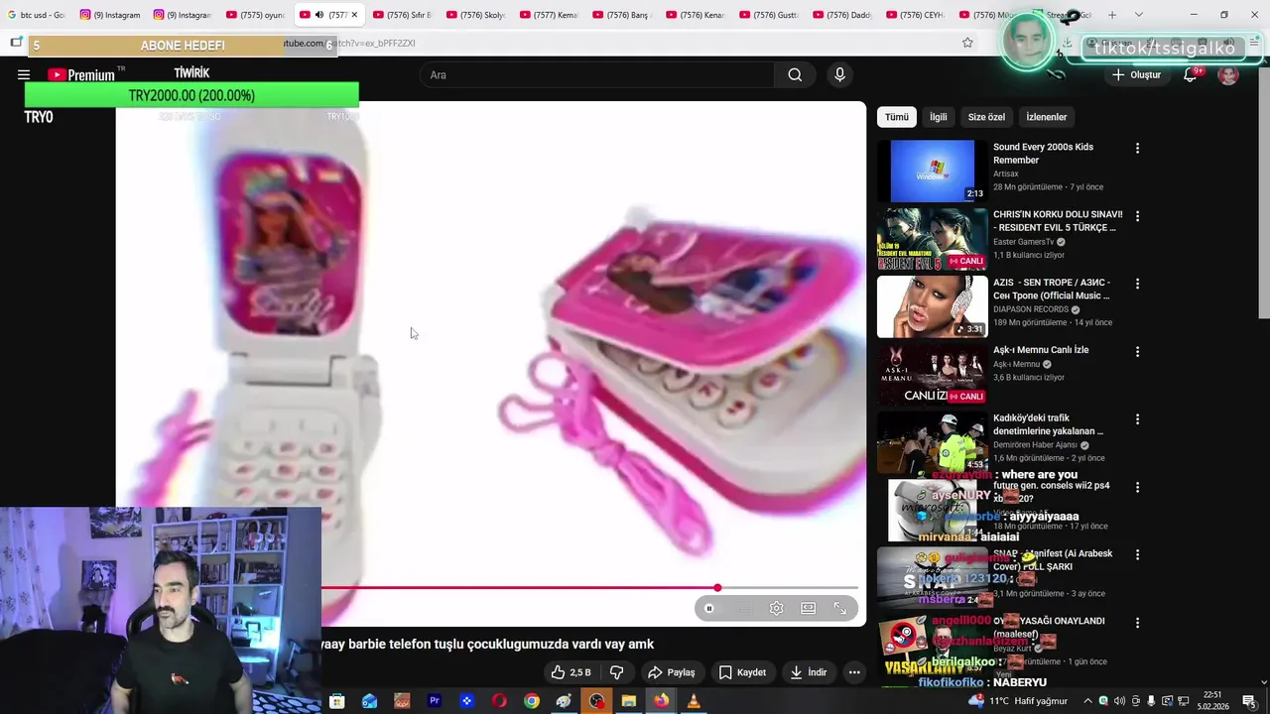1270x714 pixels.
Task: Save video with Kaydet button
Action: [742, 672]
